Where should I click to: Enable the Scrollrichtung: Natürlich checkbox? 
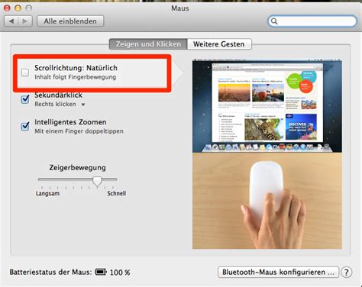(25, 73)
